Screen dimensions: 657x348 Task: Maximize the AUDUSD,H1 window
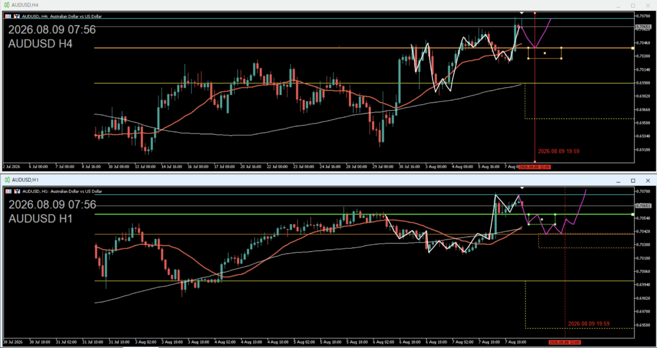(633, 181)
